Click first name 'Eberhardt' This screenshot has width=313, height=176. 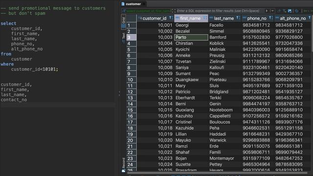(185, 98)
